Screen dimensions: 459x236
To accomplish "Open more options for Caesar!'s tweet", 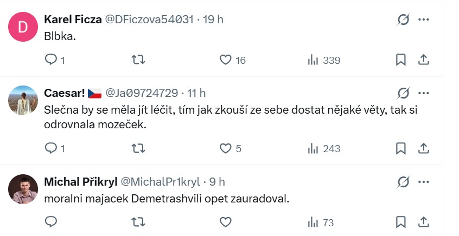I will click(x=424, y=93).
